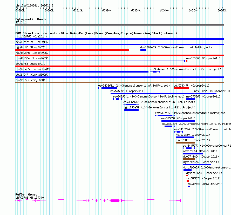
Task: Open the esv3397467 variant label
Action: pos(191,113)
